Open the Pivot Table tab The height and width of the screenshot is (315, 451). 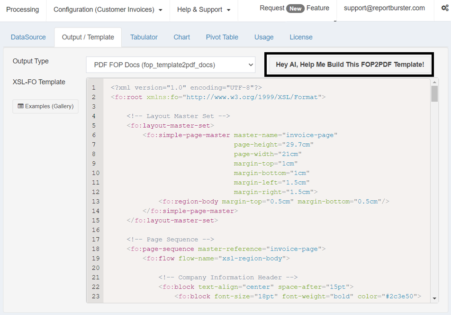pyautogui.click(x=222, y=37)
